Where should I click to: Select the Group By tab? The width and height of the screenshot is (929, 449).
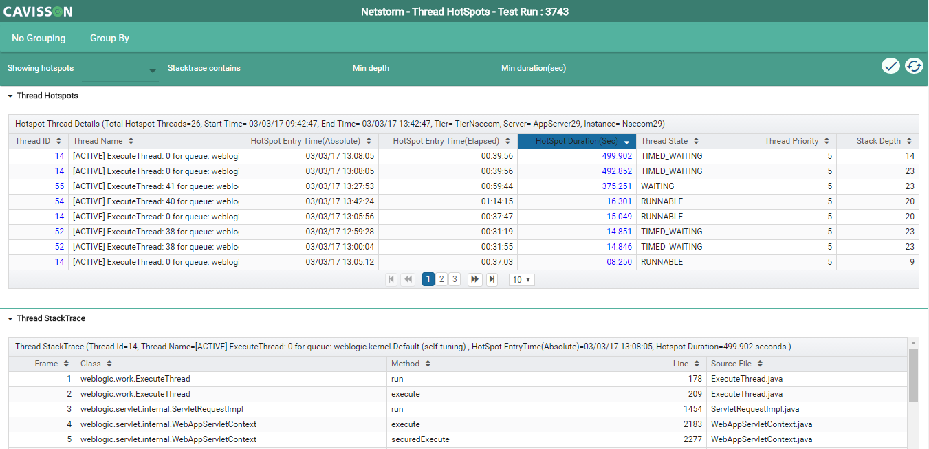[x=109, y=39]
